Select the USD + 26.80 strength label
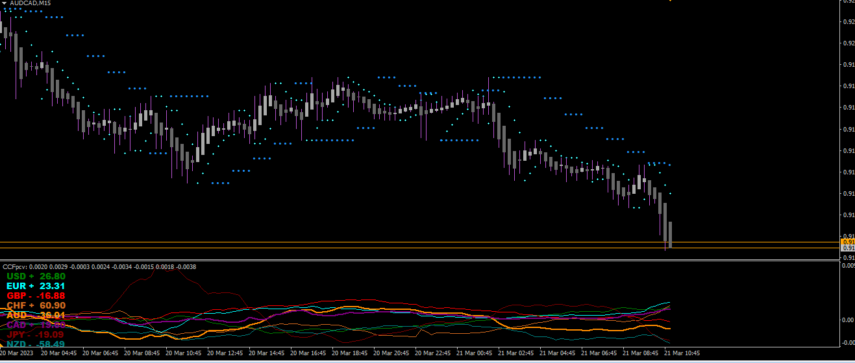 pos(36,276)
